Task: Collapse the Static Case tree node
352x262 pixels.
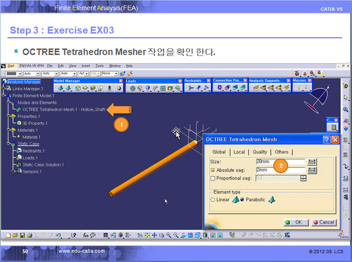Action: 8,144
